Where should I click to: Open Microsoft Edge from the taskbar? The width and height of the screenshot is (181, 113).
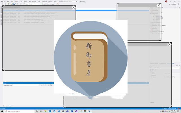pyautogui.click(x=54, y=111)
